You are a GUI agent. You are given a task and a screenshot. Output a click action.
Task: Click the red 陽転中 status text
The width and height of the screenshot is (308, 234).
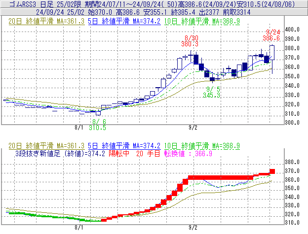[119, 153]
